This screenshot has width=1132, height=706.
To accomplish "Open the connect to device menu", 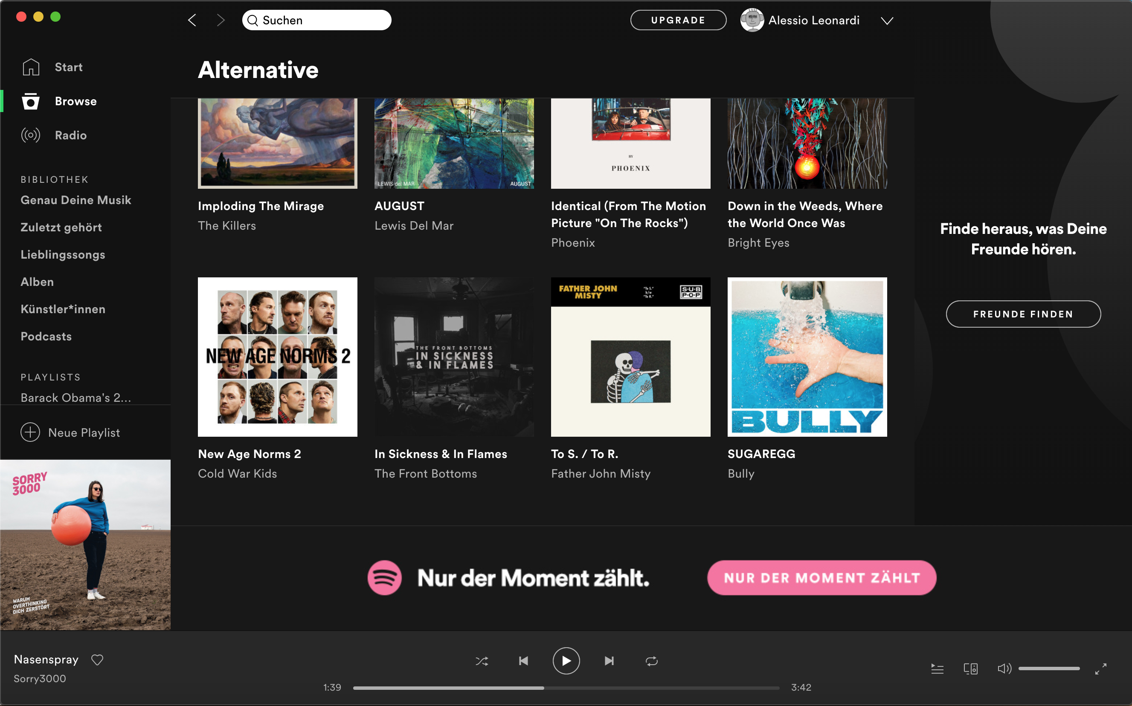I will coord(971,669).
